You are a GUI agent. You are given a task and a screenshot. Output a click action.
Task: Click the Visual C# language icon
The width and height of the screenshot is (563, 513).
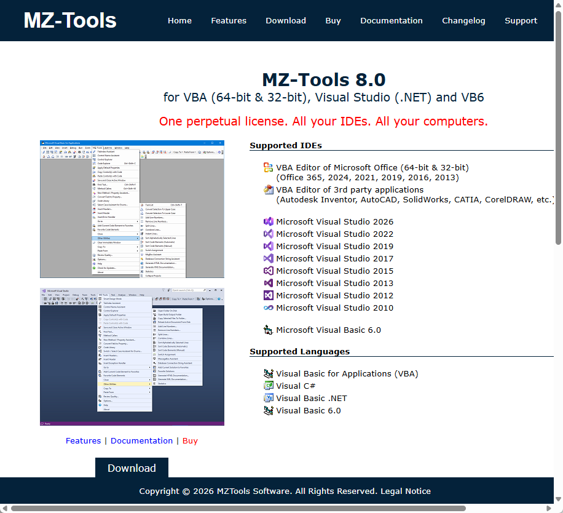(267, 386)
